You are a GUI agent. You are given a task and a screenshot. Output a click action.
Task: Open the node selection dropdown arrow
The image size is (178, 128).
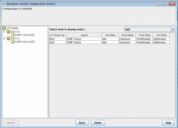click(x=173, y=29)
